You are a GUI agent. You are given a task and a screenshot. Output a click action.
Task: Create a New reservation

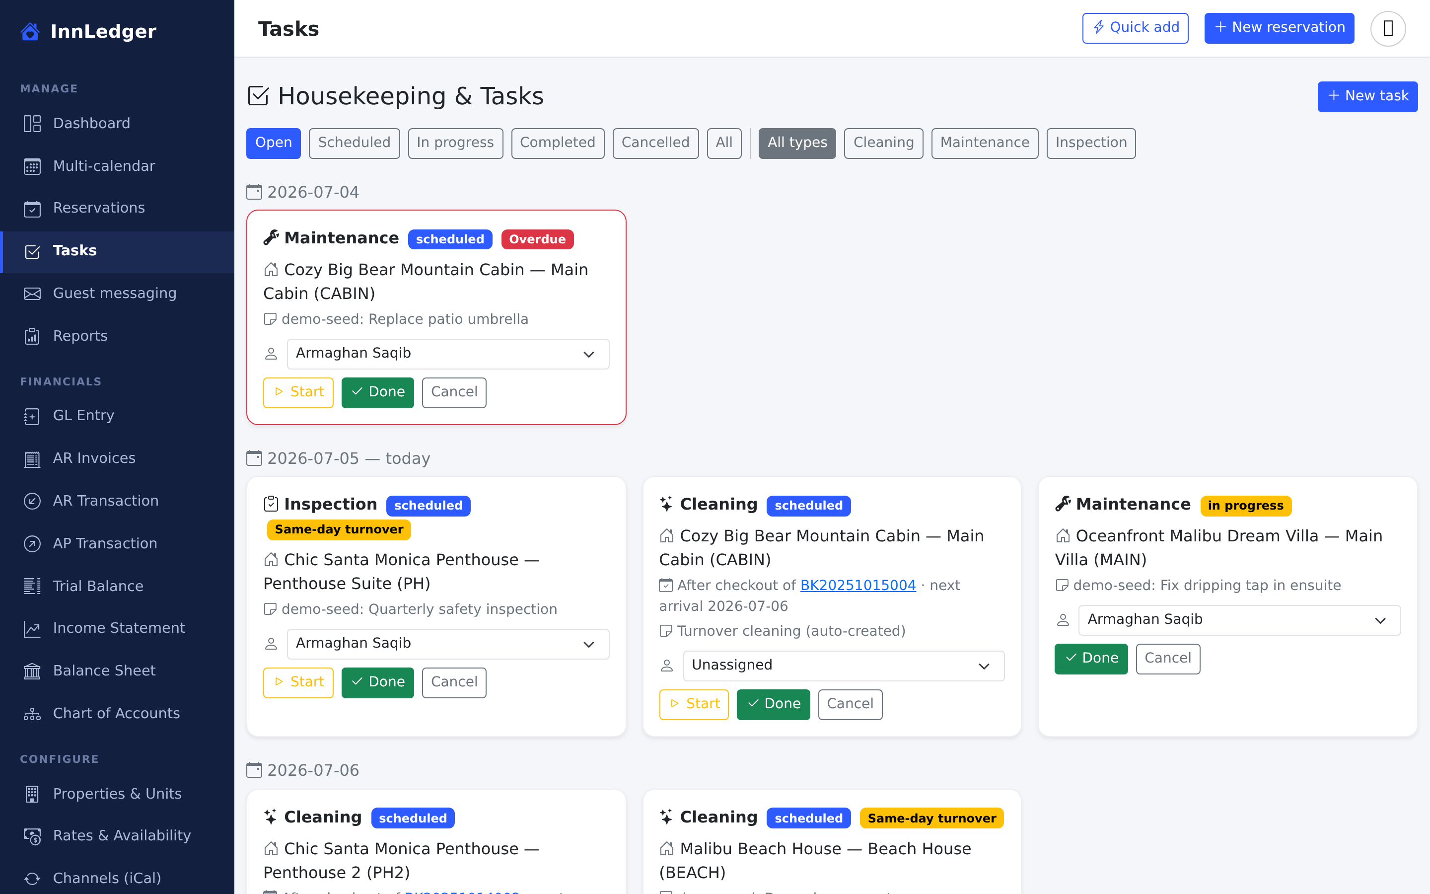click(x=1280, y=28)
